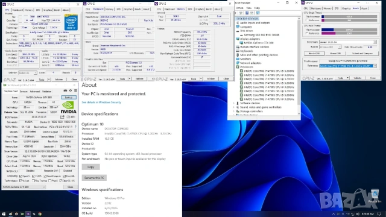
Task: Click Bench CPU button
Action: point(314,54)
